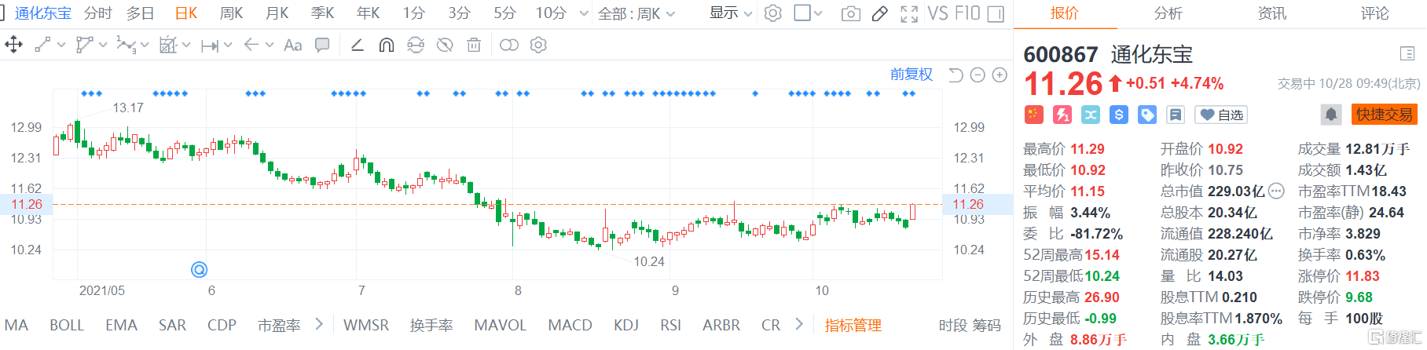Enter fullscreen chart mode

point(909,13)
